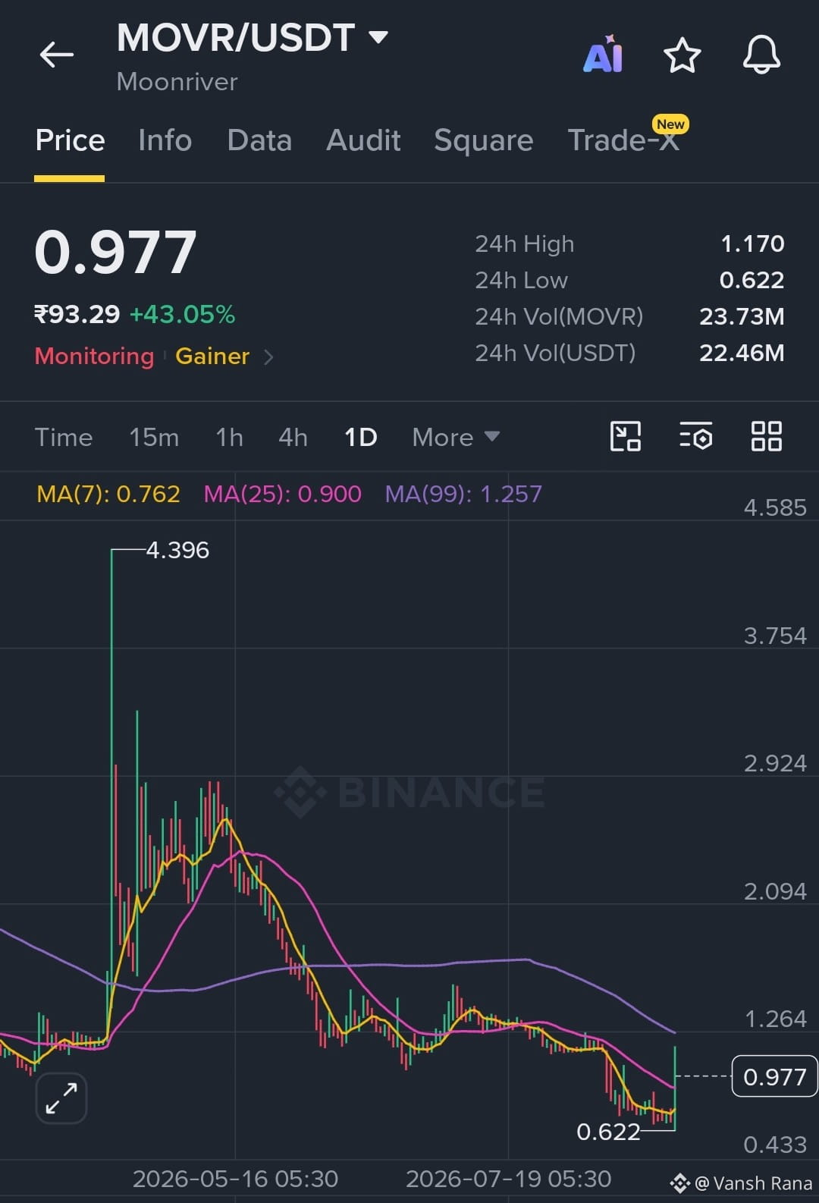The image size is (819, 1203).
Task: Tap the MA(99): 1.257 indicator label
Action: point(463,495)
